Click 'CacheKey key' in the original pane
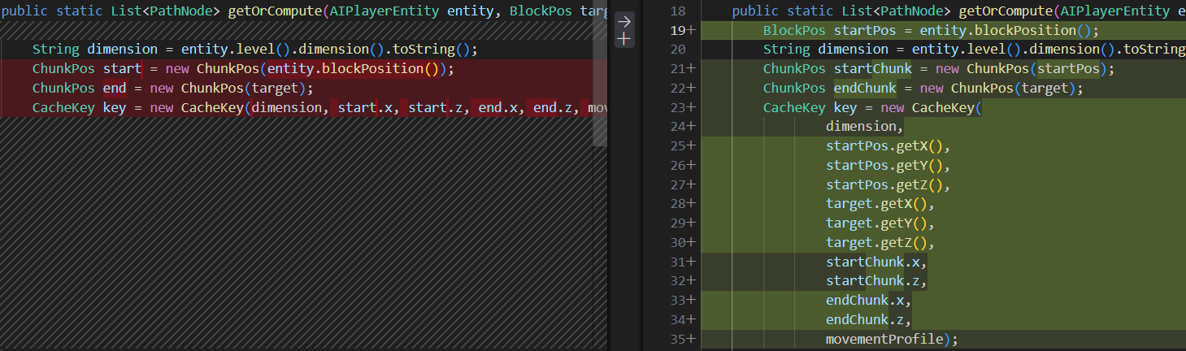1186x351 pixels. tap(79, 108)
